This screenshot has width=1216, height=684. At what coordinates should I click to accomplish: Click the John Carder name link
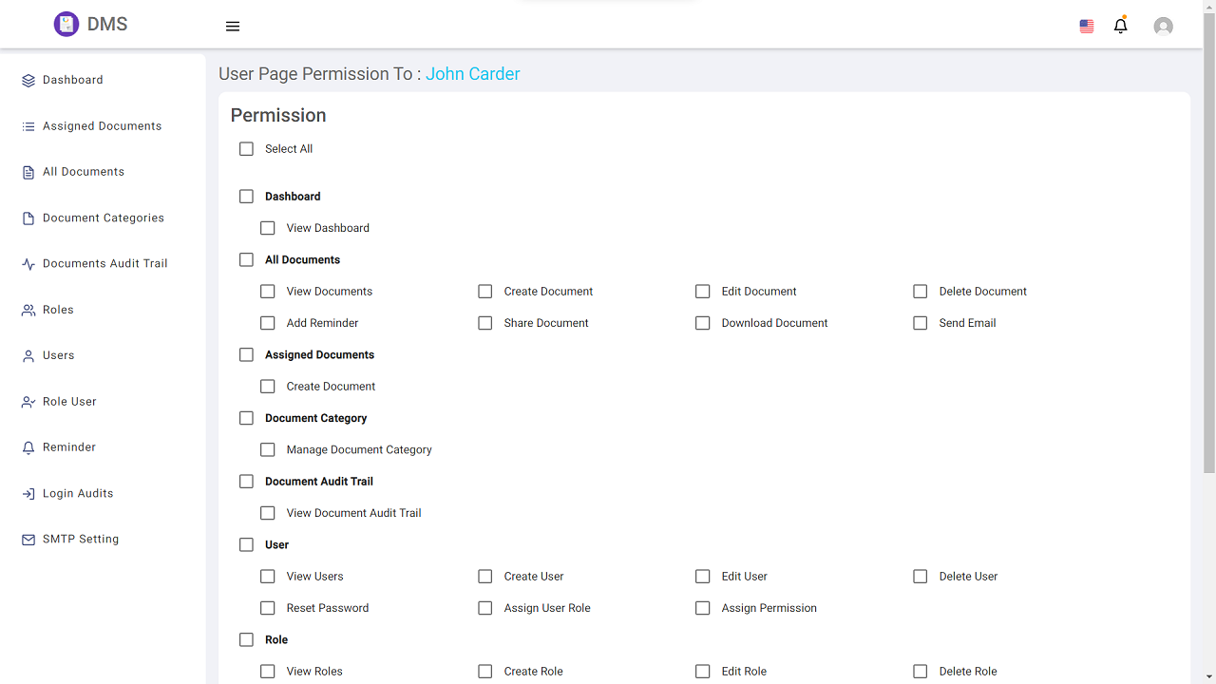click(x=472, y=74)
